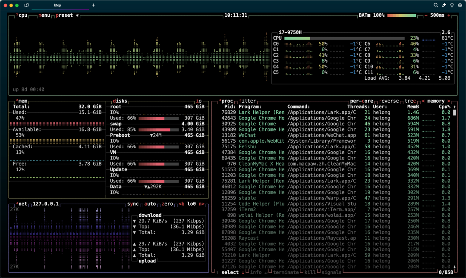This screenshot has height=278, width=466.
Task: Click the lightbulb icon in the title bar
Action: (452, 5)
